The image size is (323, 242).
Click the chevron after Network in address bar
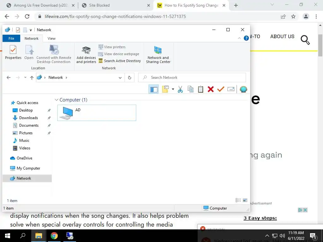[66, 78]
